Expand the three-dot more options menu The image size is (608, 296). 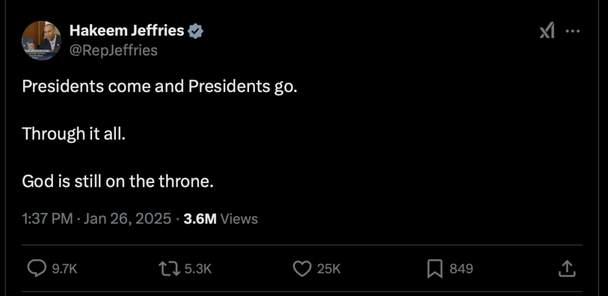click(x=572, y=31)
